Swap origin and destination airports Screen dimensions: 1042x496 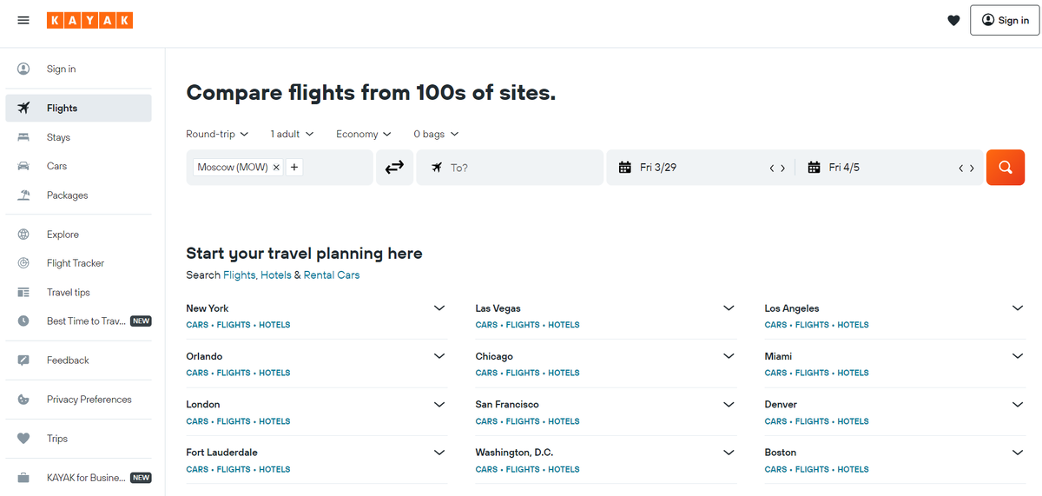coord(394,168)
